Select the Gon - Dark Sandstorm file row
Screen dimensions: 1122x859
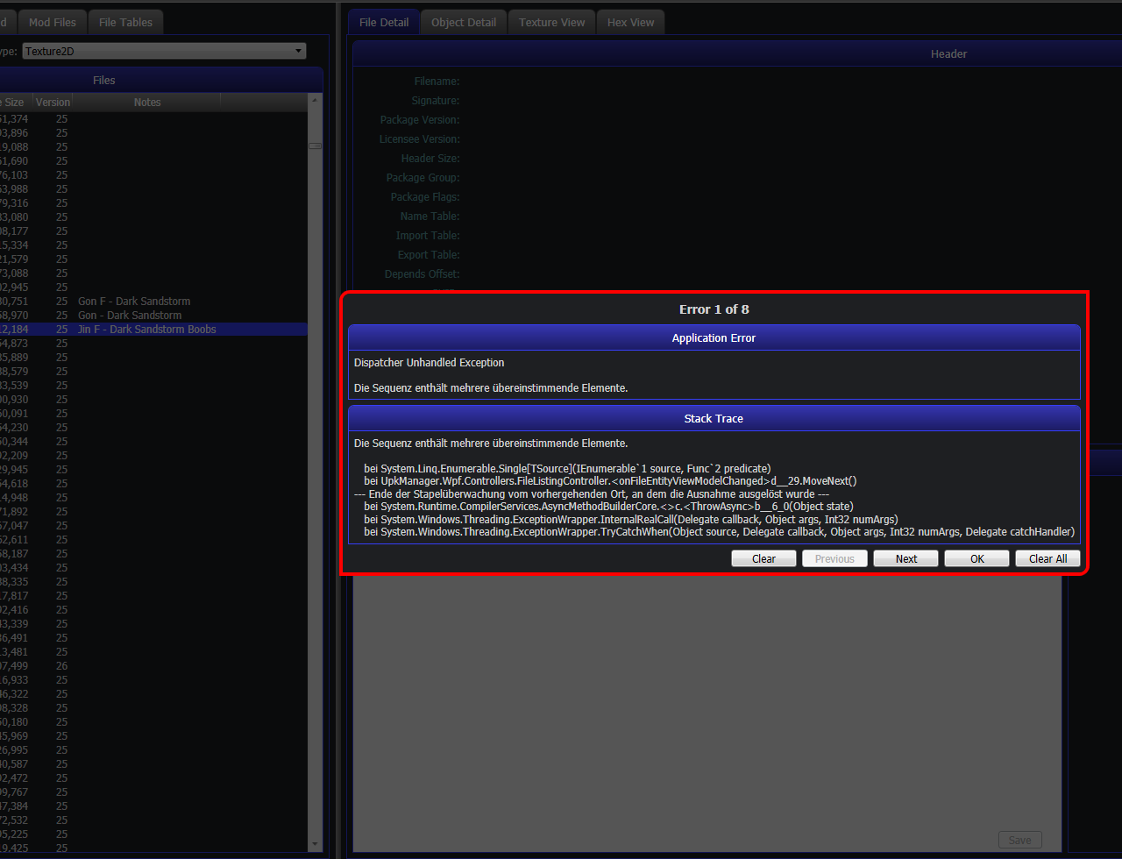(130, 315)
